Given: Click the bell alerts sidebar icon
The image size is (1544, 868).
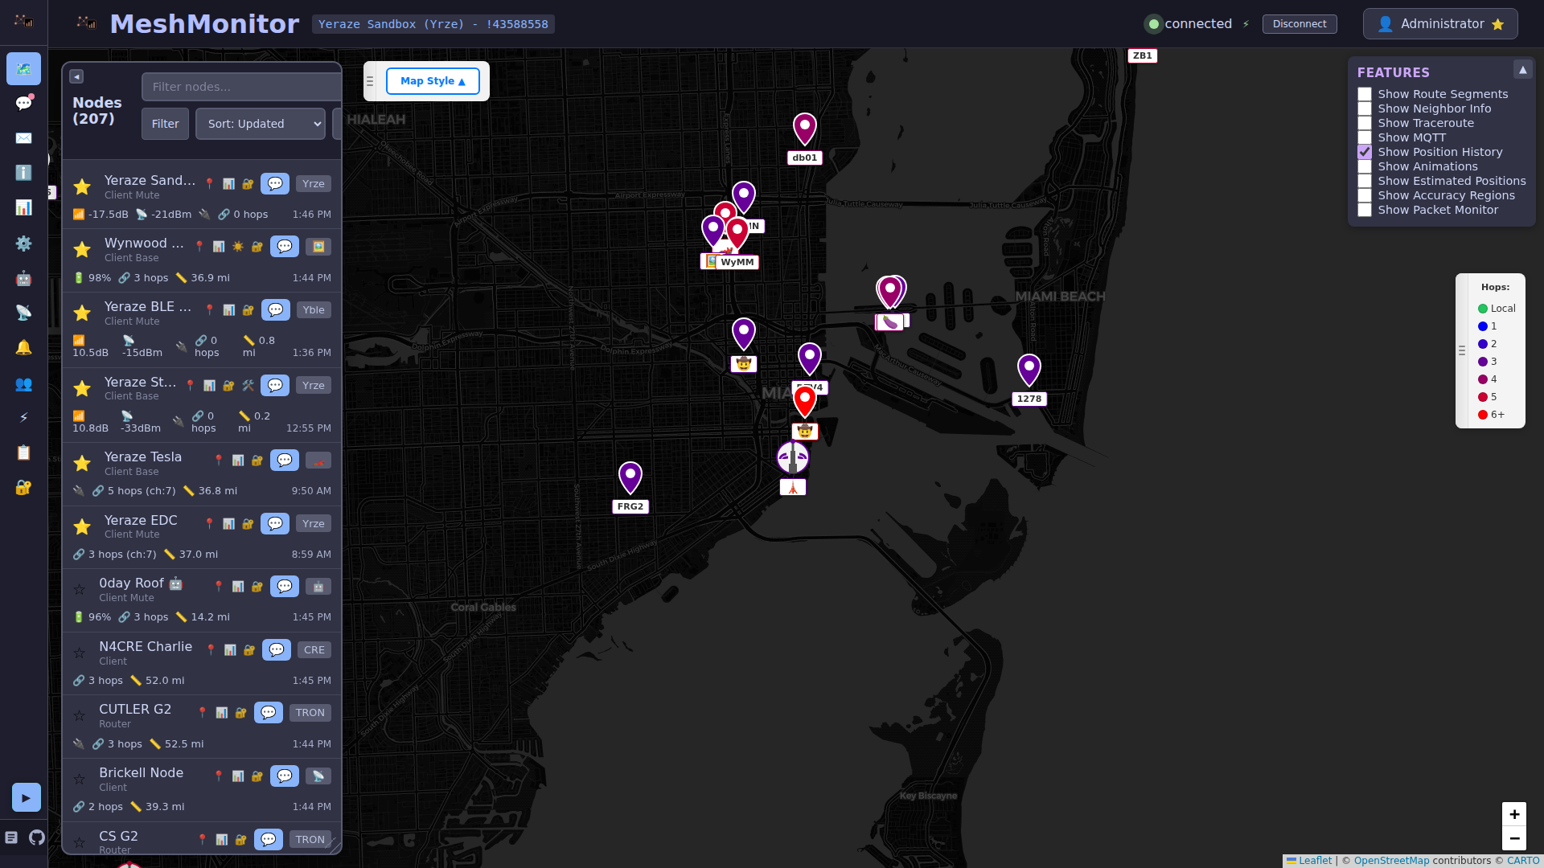Looking at the screenshot, I should pos(23,347).
